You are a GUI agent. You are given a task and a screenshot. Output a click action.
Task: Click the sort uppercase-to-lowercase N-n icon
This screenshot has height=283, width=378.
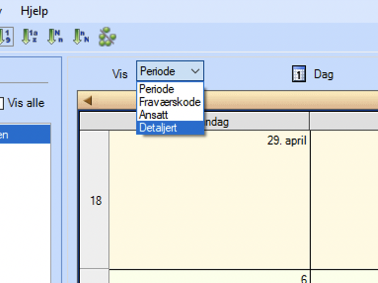click(55, 37)
